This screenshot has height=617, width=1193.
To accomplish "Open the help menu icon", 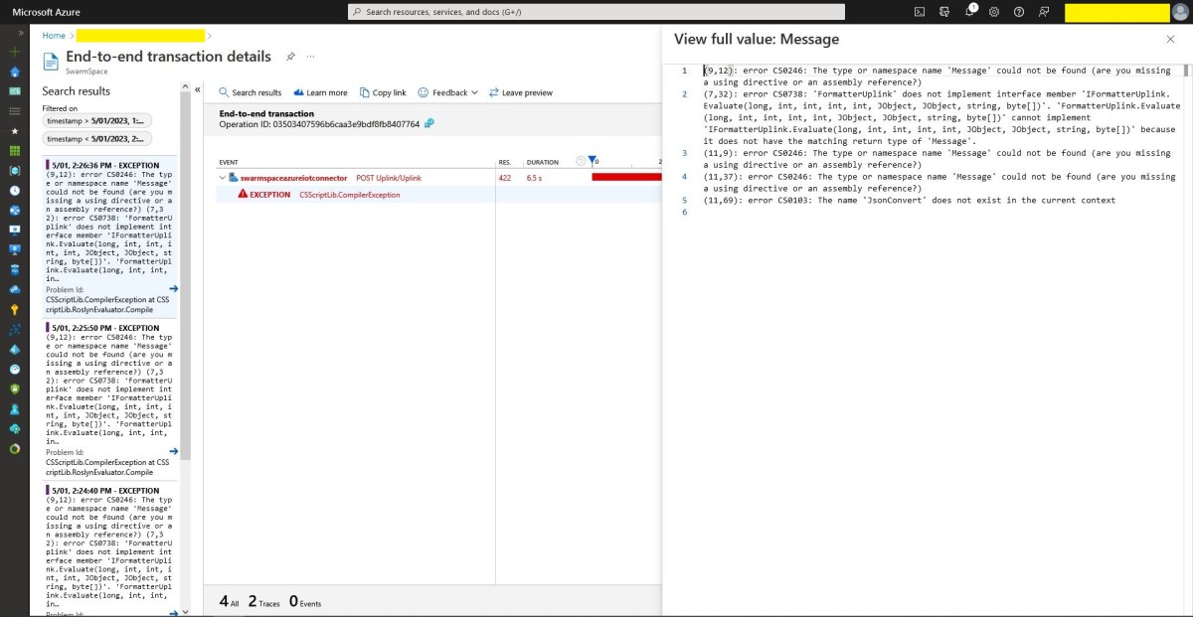I will point(1018,12).
